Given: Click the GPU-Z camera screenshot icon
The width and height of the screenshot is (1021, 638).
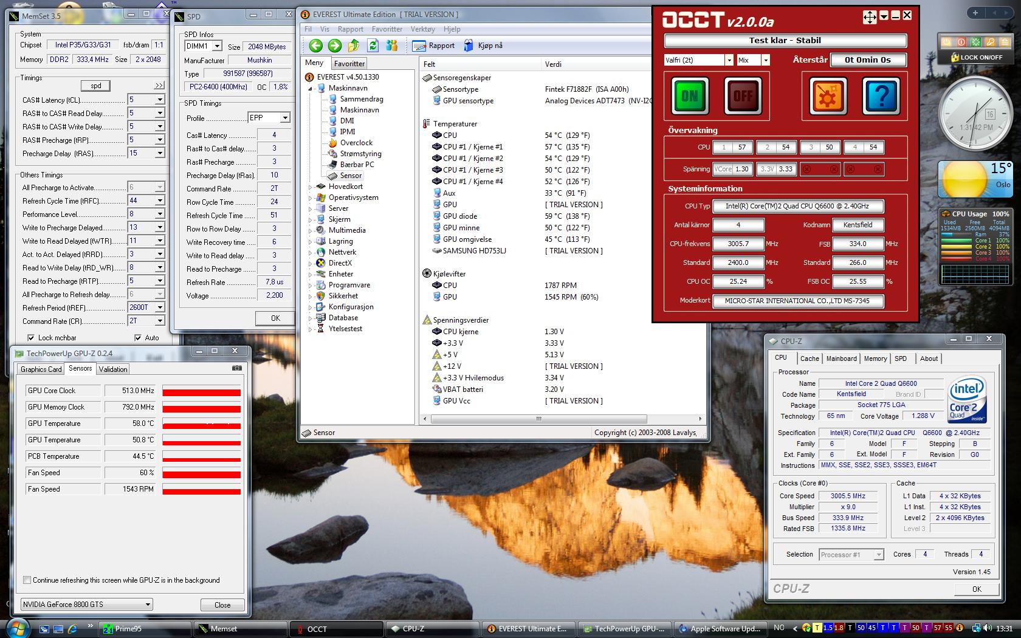Looking at the screenshot, I should pos(237,368).
